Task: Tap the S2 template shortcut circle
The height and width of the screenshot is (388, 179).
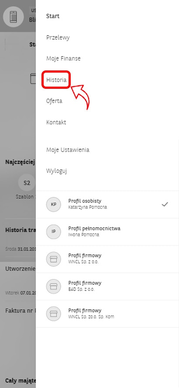Action: pyautogui.click(x=27, y=183)
